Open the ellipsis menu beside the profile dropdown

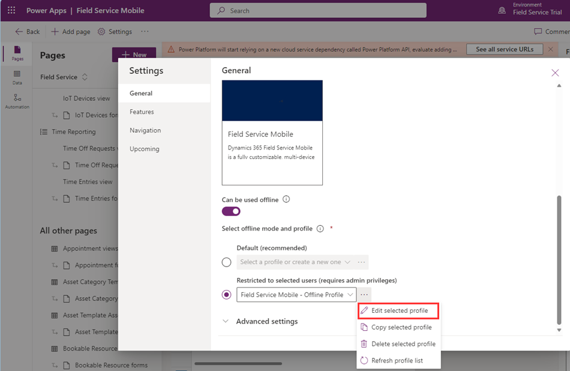364,295
